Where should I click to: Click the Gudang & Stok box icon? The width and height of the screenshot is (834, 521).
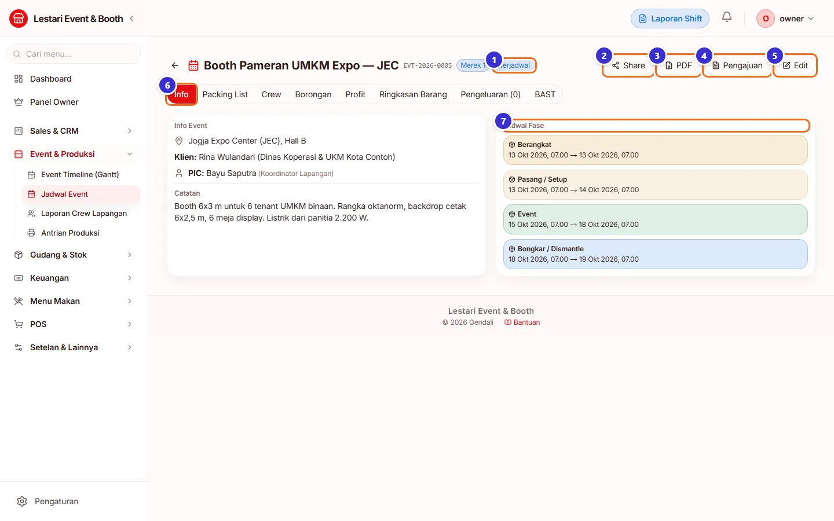[19, 255]
